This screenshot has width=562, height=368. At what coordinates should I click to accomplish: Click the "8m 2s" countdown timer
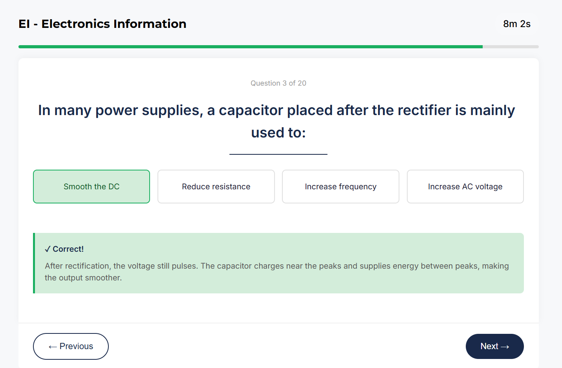(516, 24)
